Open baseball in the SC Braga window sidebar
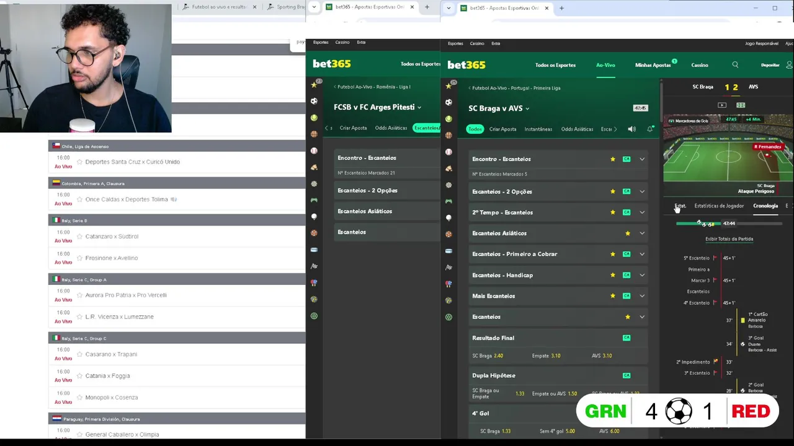The width and height of the screenshot is (794, 446). (x=448, y=152)
